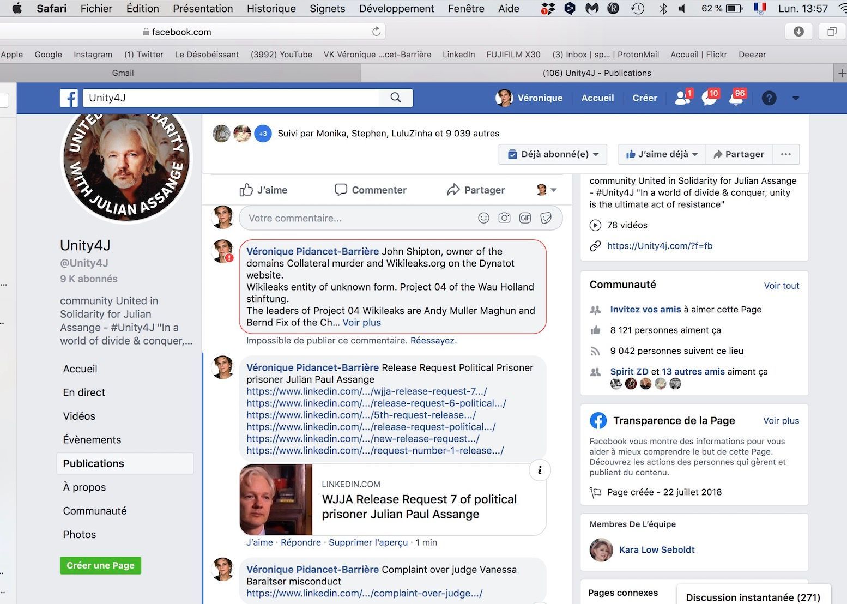847x604 pixels.
Task: Reload the page in Safari
Action: [x=376, y=32]
